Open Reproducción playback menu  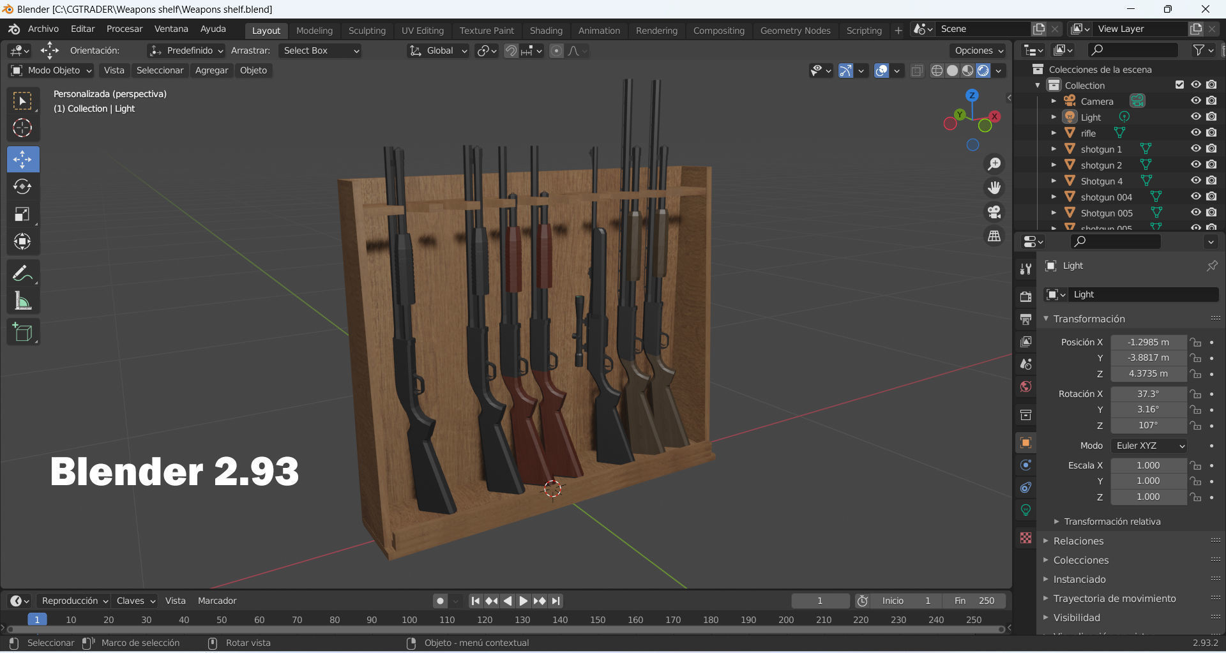coord(74,601)
